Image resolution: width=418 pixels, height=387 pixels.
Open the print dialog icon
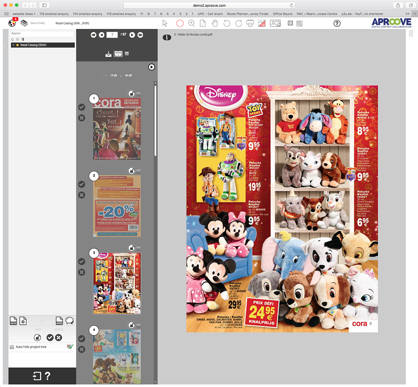click(x=250, y=23)
